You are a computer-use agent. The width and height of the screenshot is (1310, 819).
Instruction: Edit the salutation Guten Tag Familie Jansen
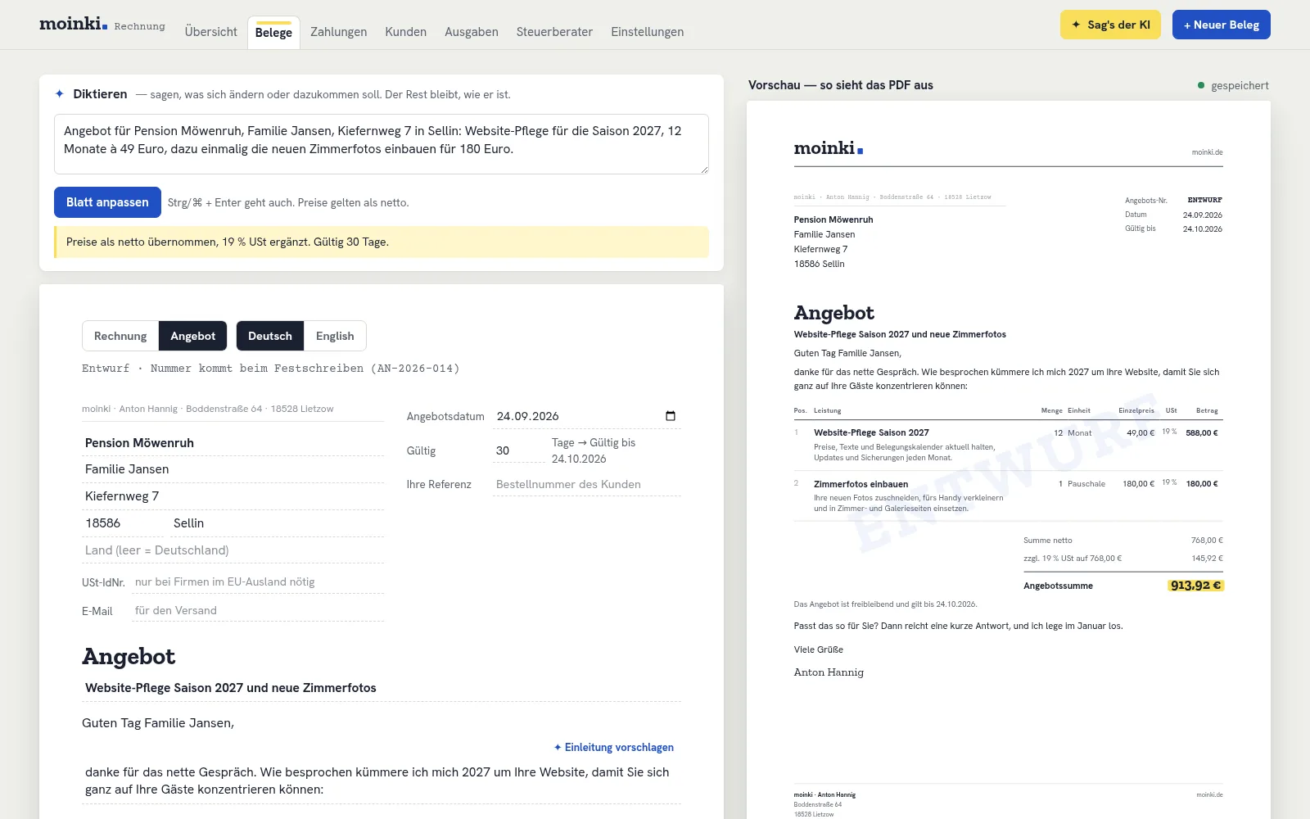[158, 723]
